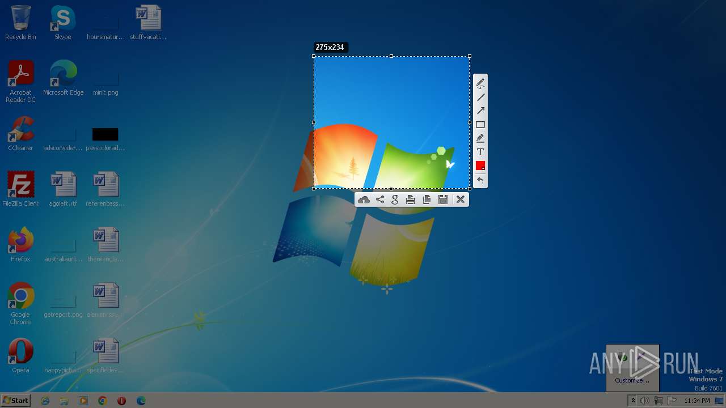Select the Pen drawing tool
726x408 pixels.
pos(480,83)
